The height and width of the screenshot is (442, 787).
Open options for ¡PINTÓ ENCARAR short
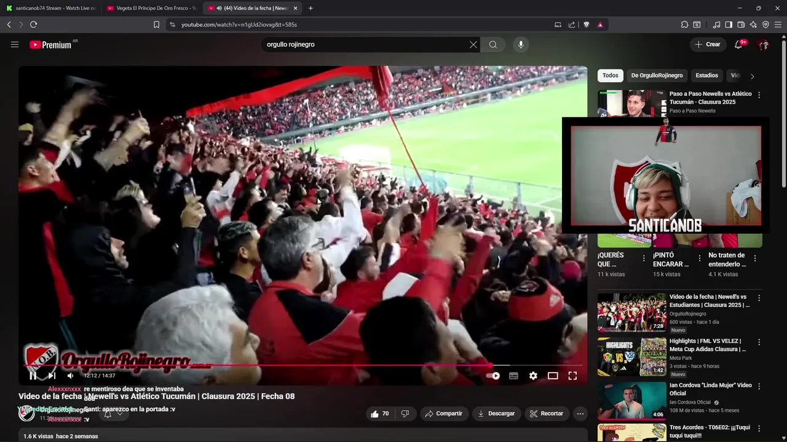click(x=699, y=258)
